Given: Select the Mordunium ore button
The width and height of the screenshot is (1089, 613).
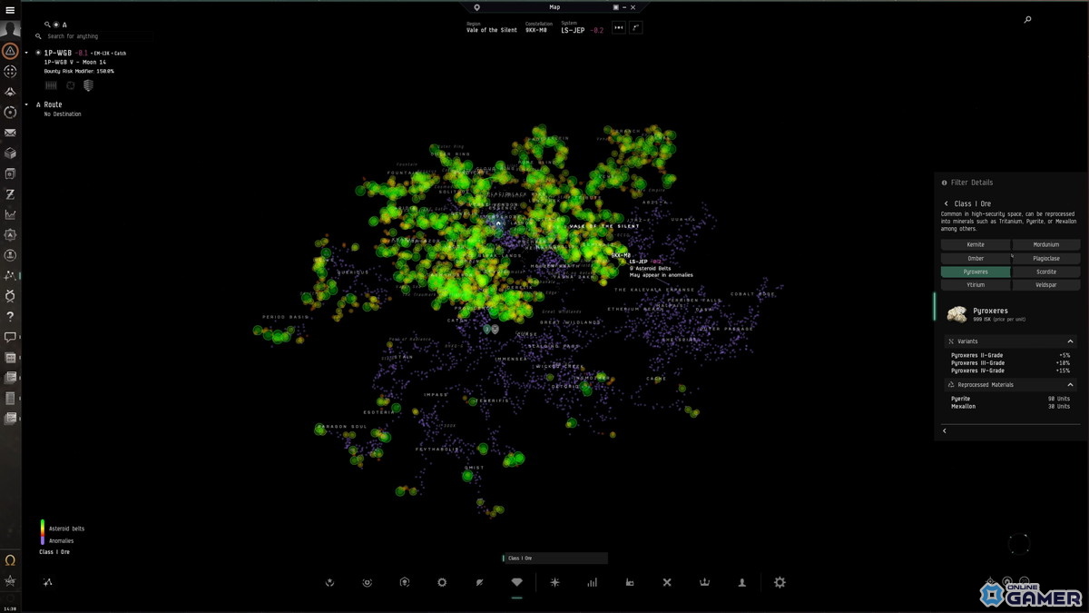Looking at the screenshot, I should (1047, 243).
